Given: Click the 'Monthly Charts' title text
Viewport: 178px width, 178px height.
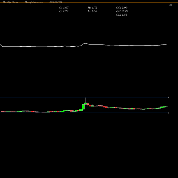Looking at the screenshot, I should coord(10,2).
